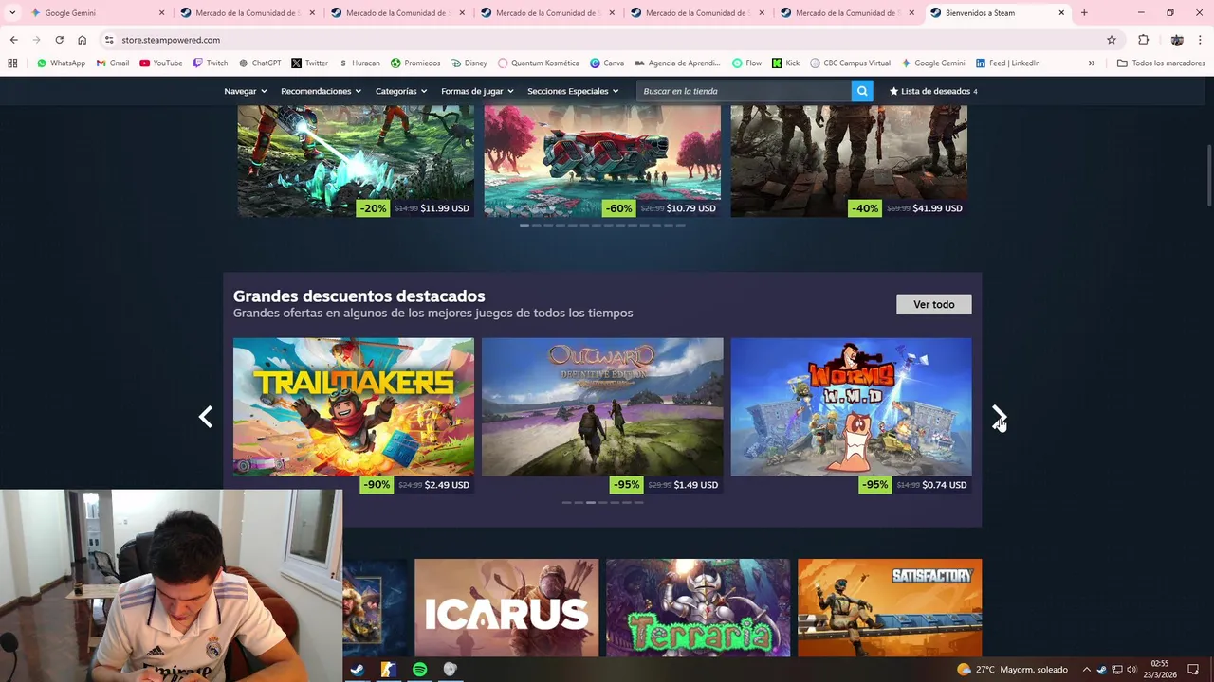This screenshot has height=682, width=1214.
Task: Open a new browser tab
Action: click(x=1084, y=13)
